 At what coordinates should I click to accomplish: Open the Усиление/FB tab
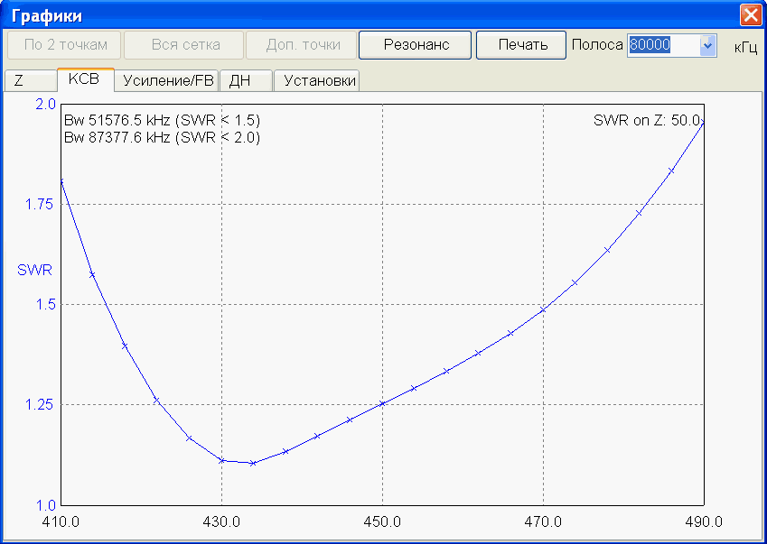coord(167,81)
